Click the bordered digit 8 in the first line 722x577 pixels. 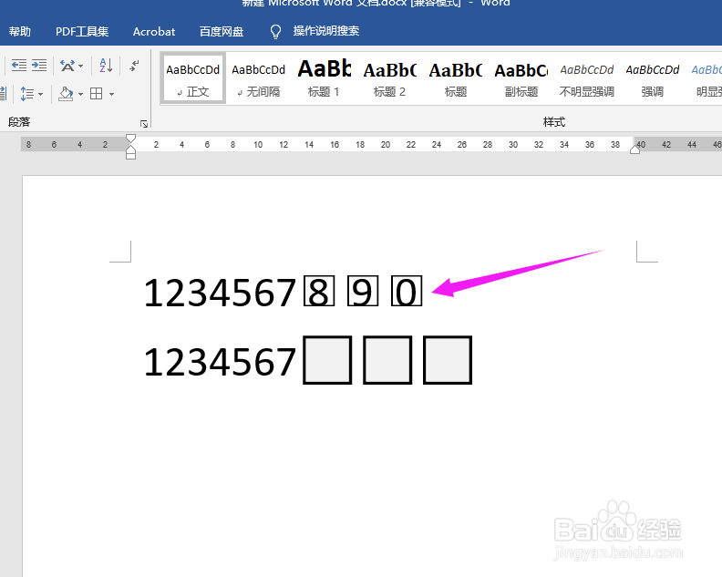[319, 291]
